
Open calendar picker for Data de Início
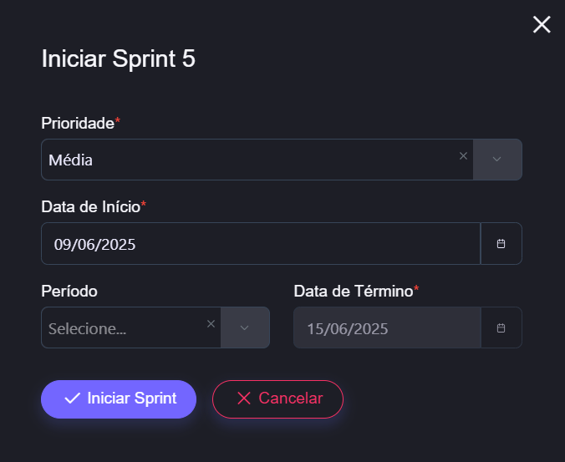click(501, 244)
